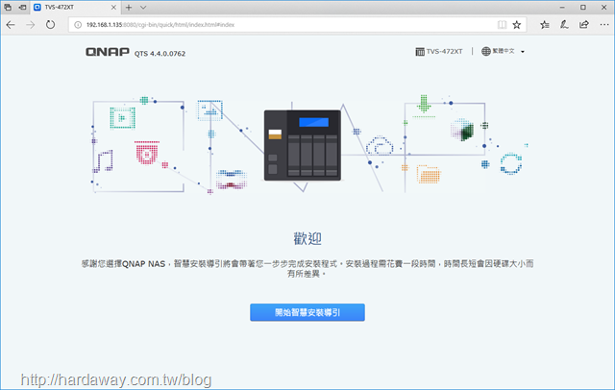
Task: Select the TVS-472XT browser tab
Action: tap(75, 7)
